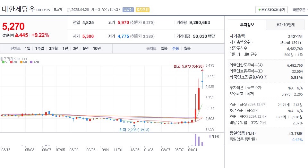Viewport: 308px width, 168px height.
Task: Click the calendar icon before the 2025.04.28 date
Action: pos(68,10)
